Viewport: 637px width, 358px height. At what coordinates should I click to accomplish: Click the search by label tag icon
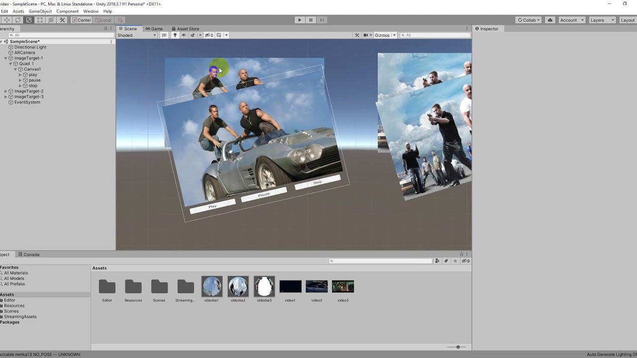tap(446, 261)
